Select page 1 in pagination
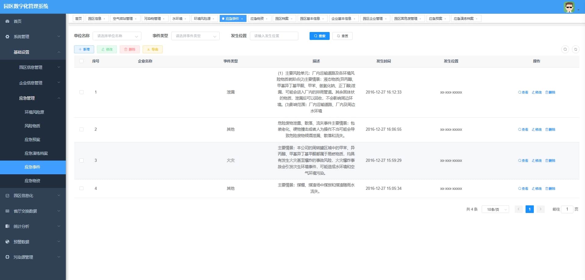This screenshot has height=280, width=585. [530, 209]
